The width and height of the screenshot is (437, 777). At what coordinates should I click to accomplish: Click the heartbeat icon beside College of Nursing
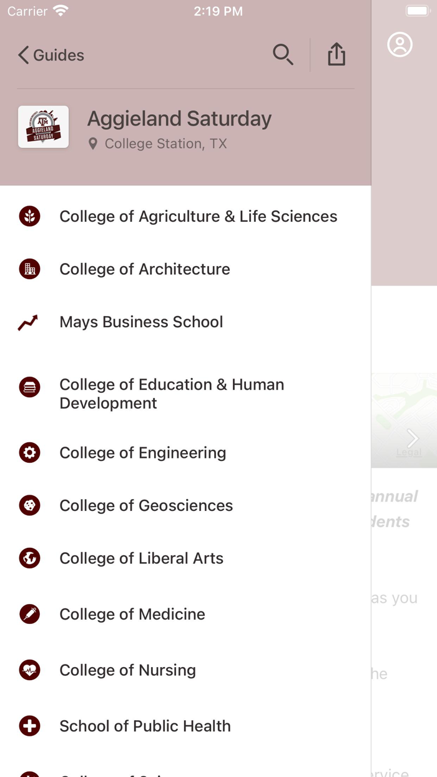point(29,670)
